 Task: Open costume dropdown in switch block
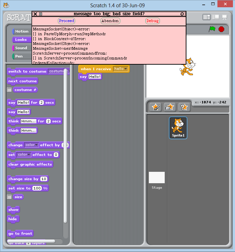coord(59,71)
